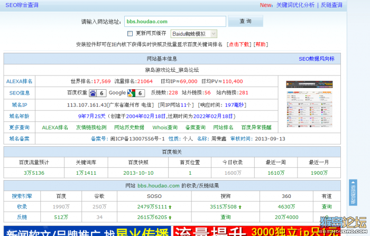This screenshot has height=236, width=370.
Task: Click traffic rank value 21064
Action: tap(145, 81)
